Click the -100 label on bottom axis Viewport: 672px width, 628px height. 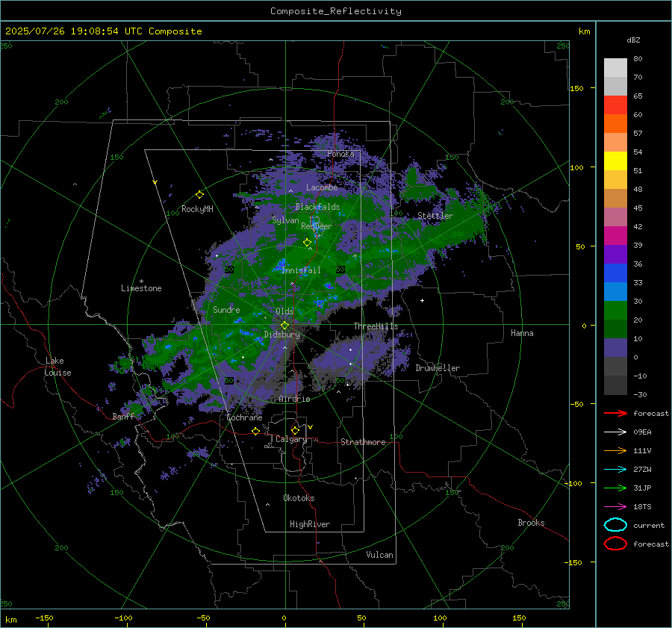(123, 618)
